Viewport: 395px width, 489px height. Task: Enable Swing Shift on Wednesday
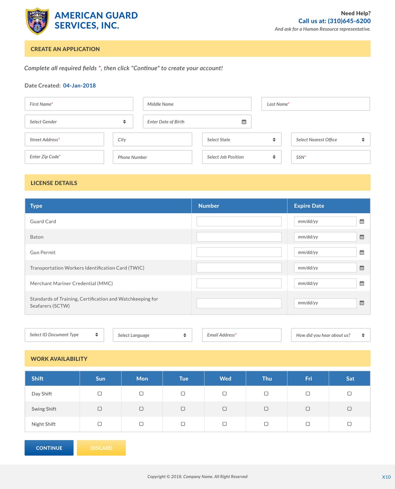tap(224, 408)
